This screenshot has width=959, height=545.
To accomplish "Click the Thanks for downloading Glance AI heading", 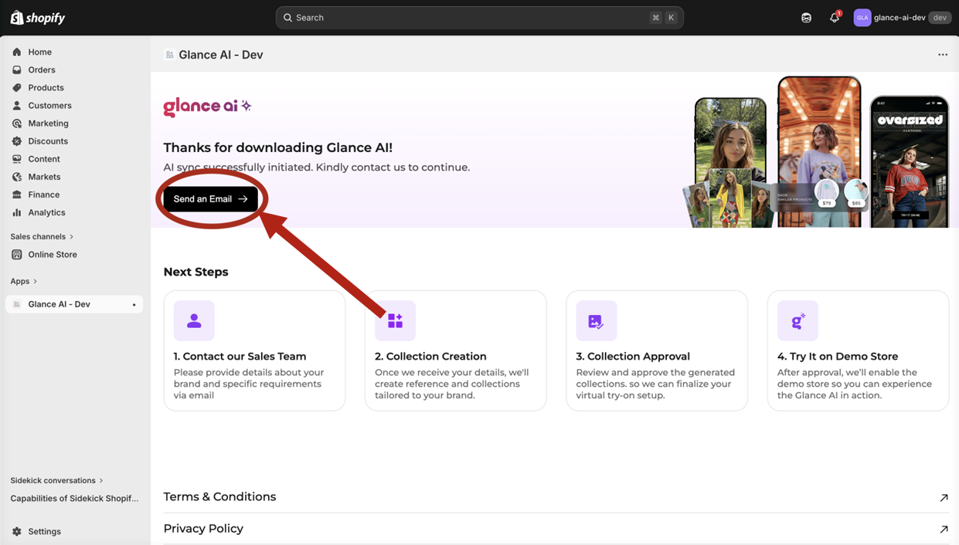I will 277,147.
